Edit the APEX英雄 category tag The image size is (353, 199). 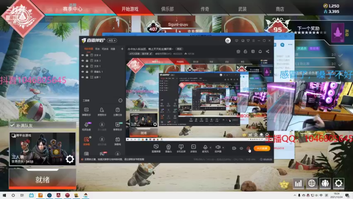click(141, 54)
